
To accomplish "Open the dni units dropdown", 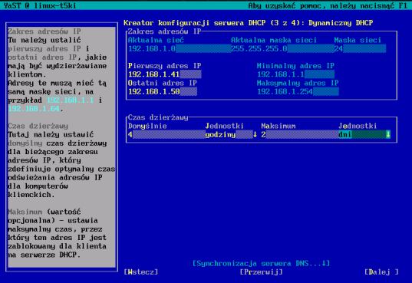I will coord(364,135).
